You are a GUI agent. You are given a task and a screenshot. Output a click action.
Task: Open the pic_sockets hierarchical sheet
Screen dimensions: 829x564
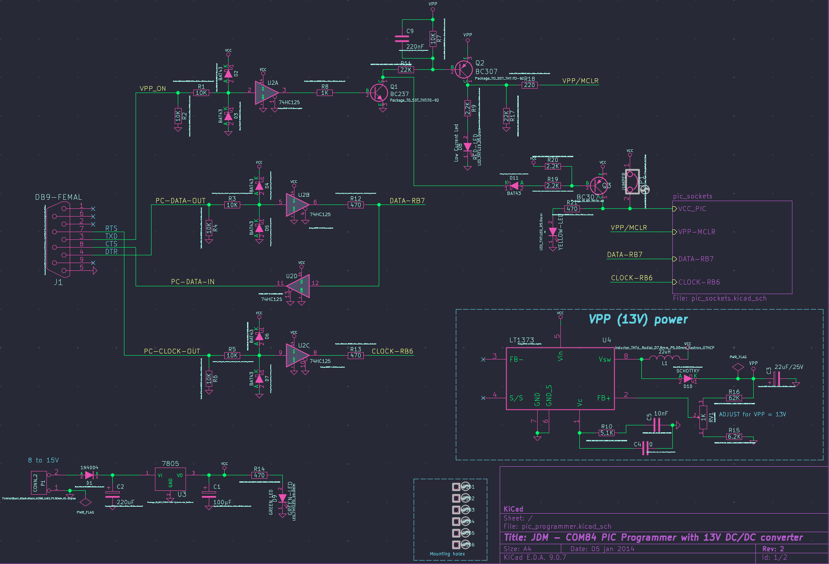733,247
